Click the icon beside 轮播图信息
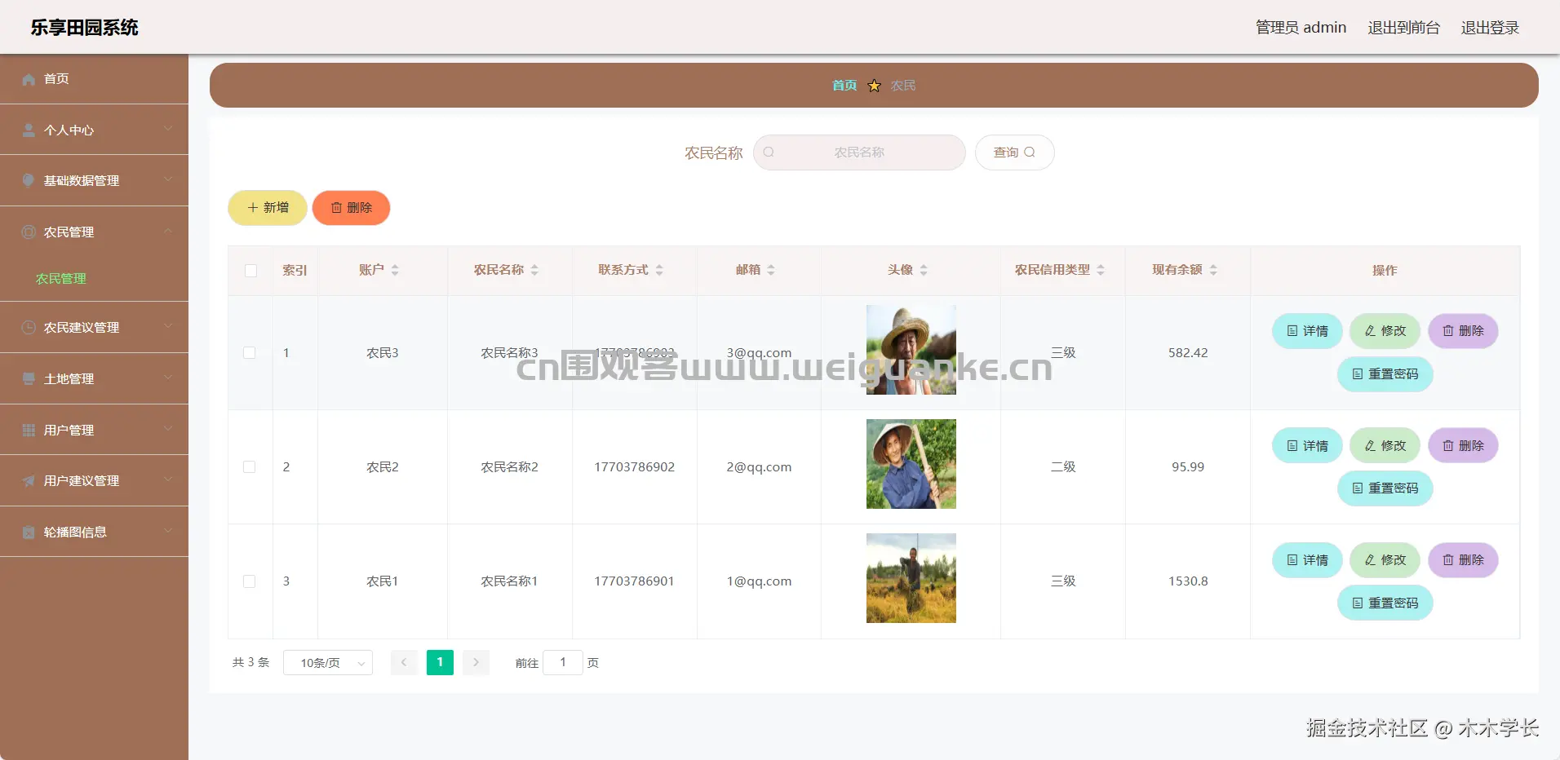The height and width of the screenshot is (760, 1560). [x=29, y=532]
